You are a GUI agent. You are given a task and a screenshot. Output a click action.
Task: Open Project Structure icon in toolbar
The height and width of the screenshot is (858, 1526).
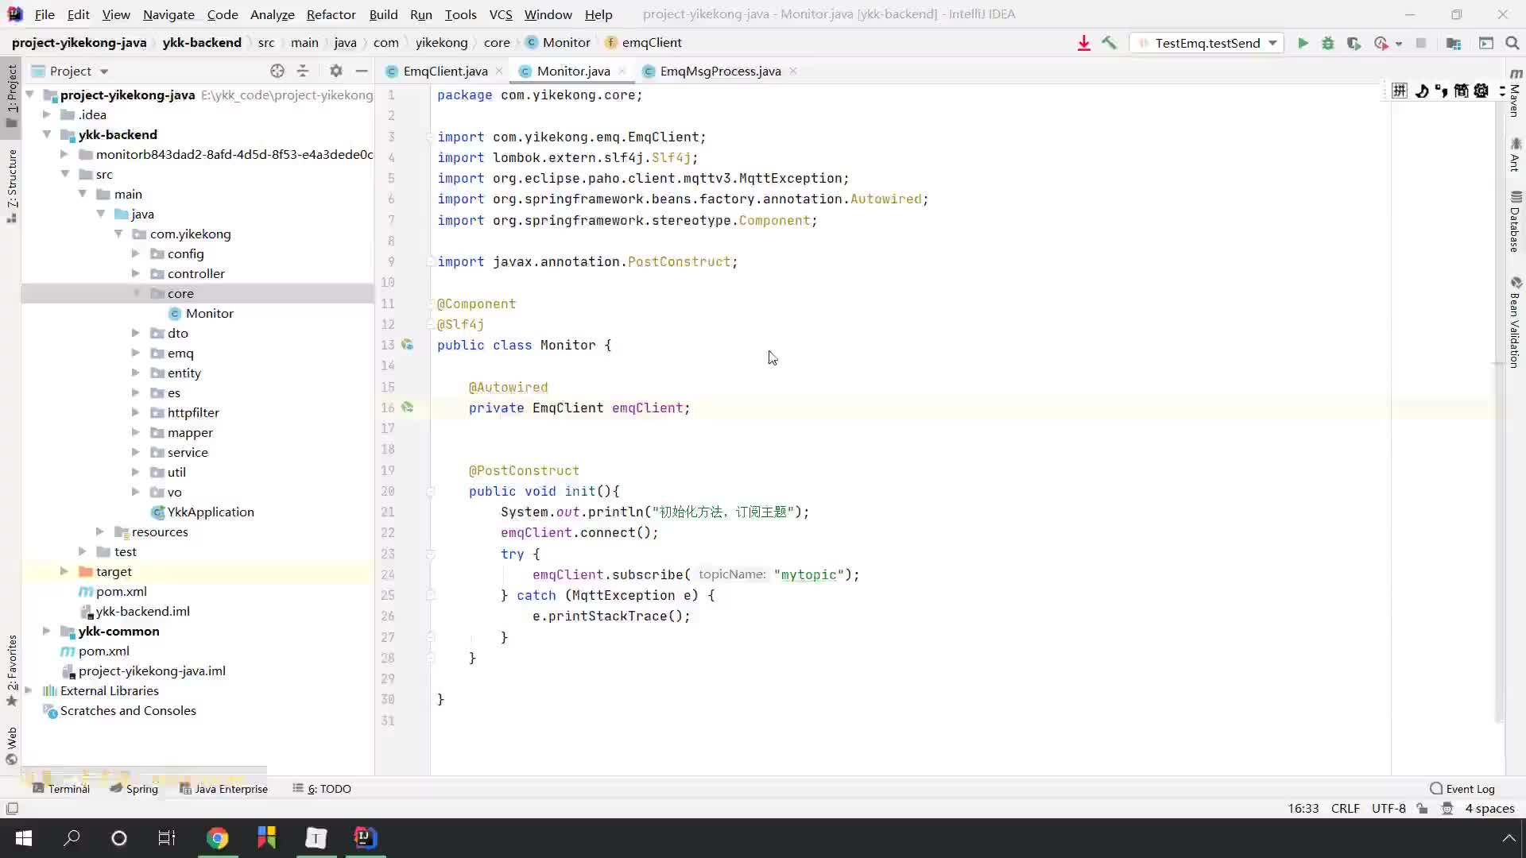1454,43
